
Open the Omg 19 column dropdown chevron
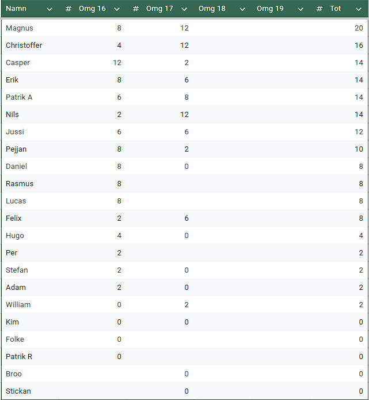tap(300, 9)
